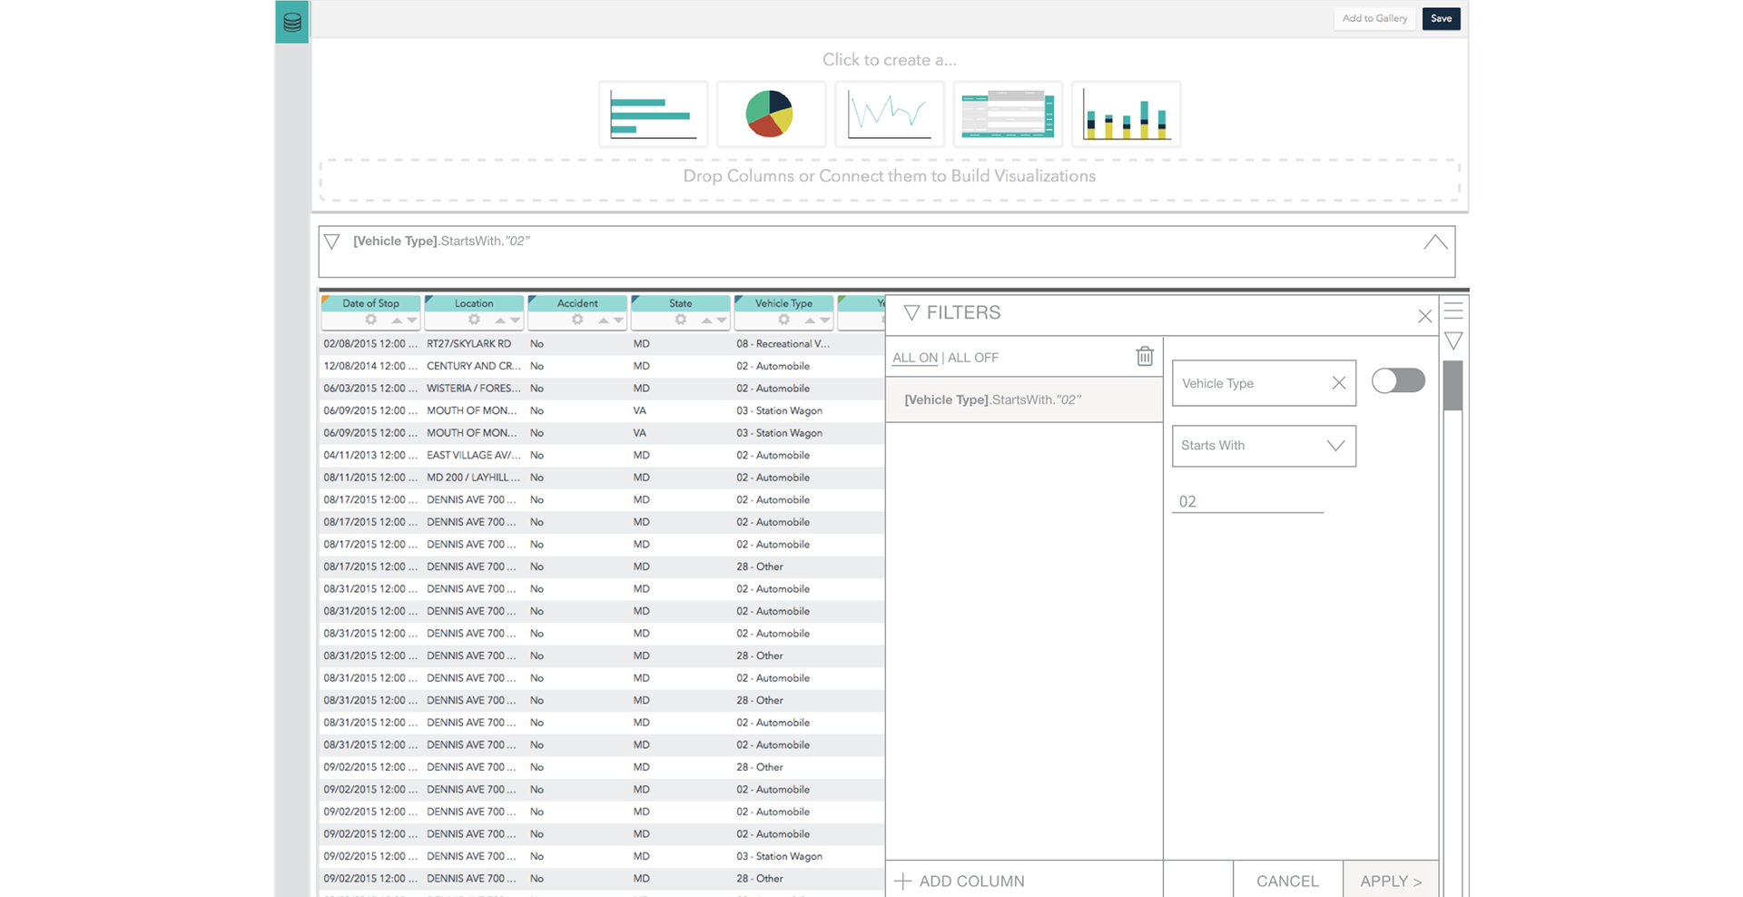Click Add Column in Filters panel
1743x897 pixels.
pos(960,881)
